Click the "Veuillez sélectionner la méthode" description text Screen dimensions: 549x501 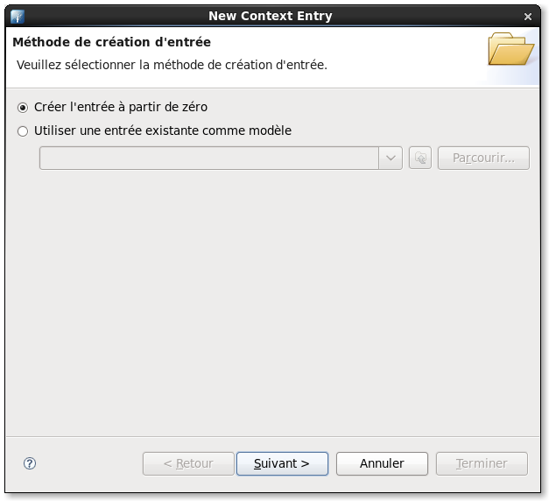[x=172, y=65]
